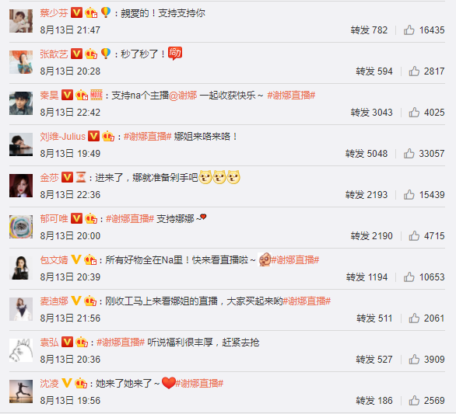Screen dimensions: 456x414
Task: Like 沈凌's comment showing 2569 likes
Action: [x=414, y=401]
